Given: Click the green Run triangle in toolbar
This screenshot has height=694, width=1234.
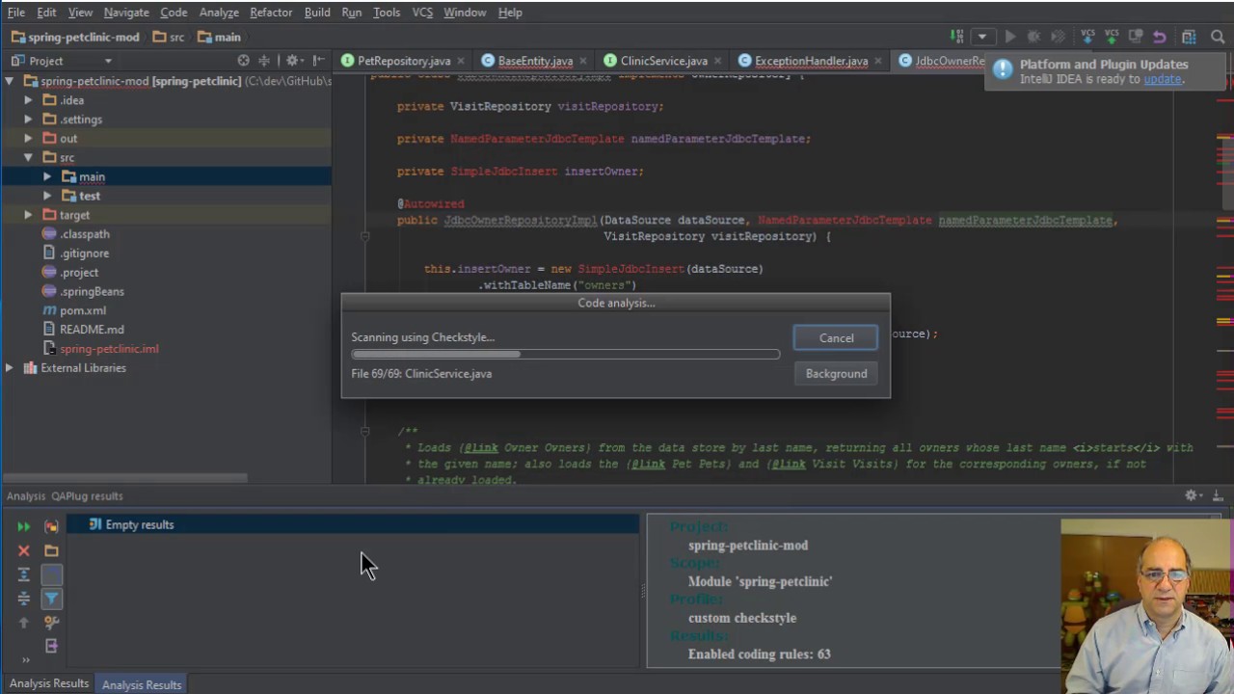Looking at the screenshot, I should coord(1010,37).
